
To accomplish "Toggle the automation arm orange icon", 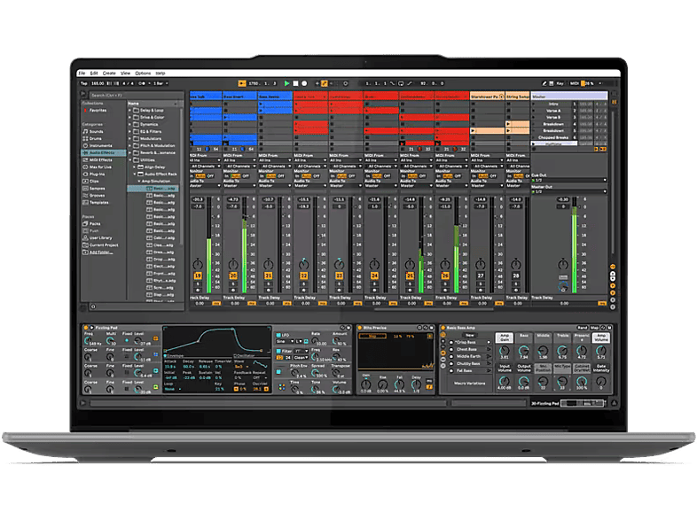I will pyautogui.click(x=325, y=83).
